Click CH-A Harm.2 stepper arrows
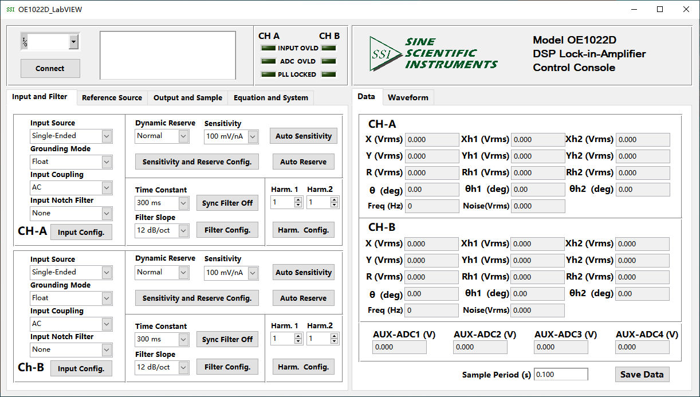 (335, 202)
